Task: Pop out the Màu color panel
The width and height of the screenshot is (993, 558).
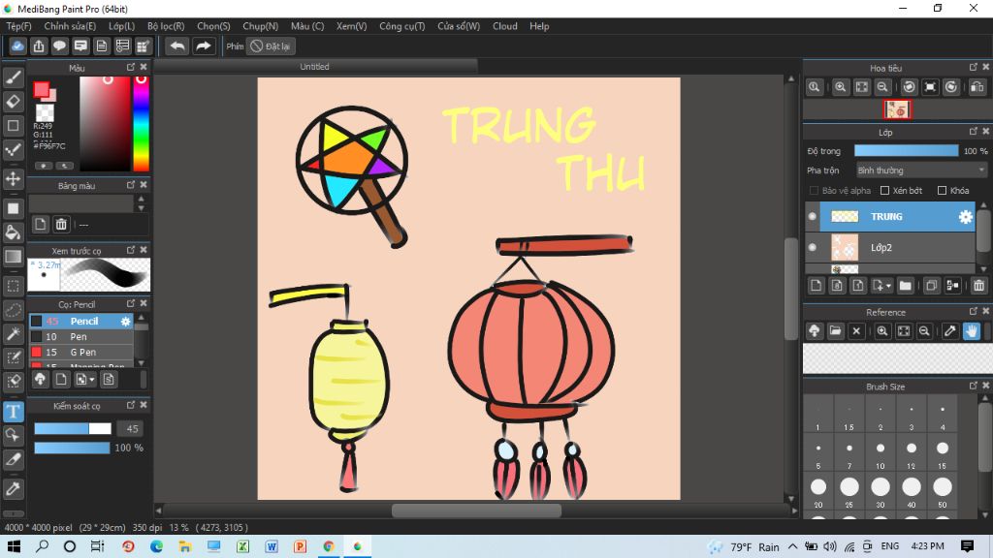Action: click(131, 67)
